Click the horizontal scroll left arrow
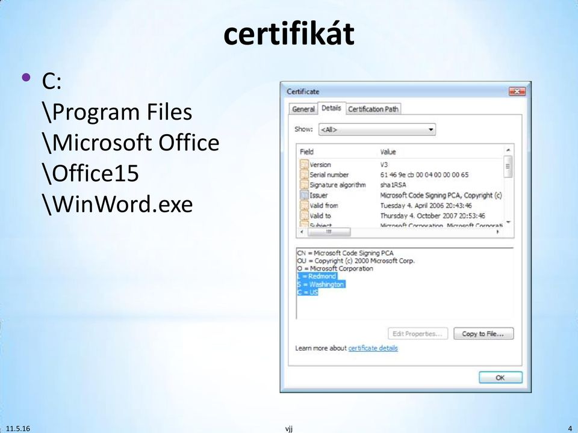The image size is (578, 433). pyautogui.click(x=302, y=232)
